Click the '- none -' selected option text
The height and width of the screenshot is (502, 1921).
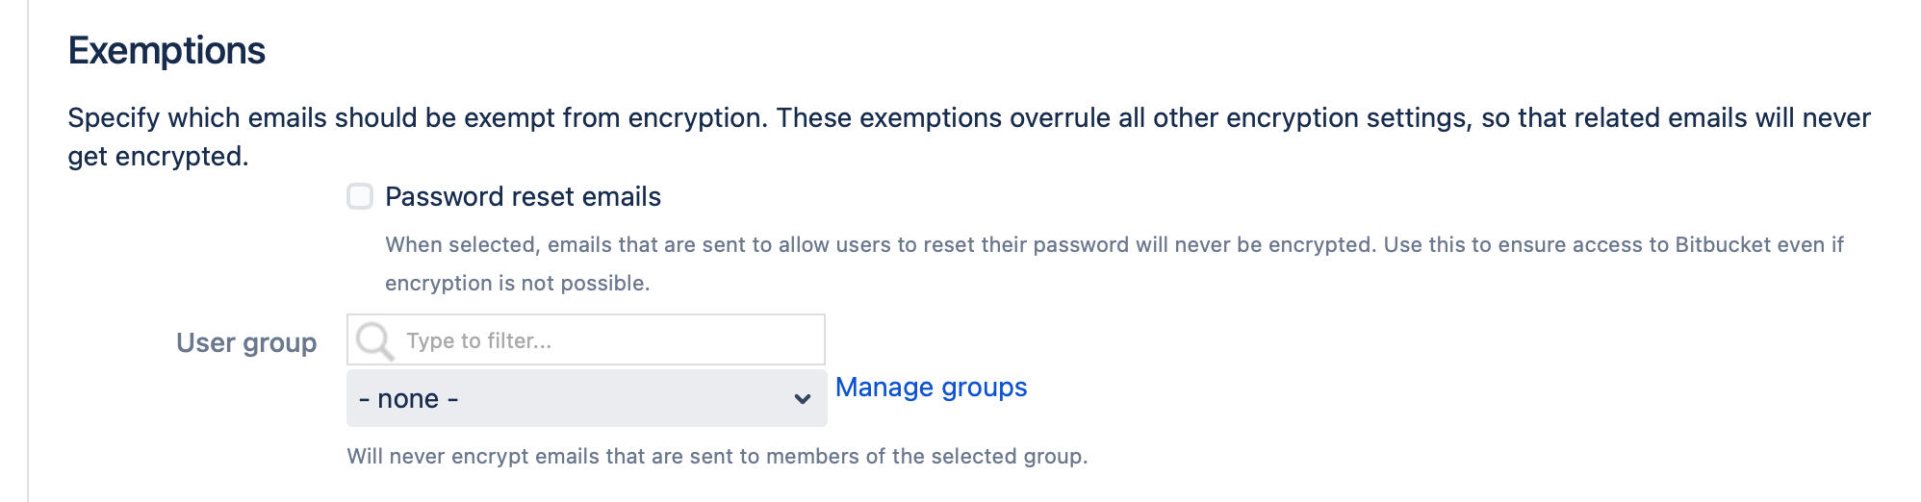pyautogui.click(x=408, y=399)
